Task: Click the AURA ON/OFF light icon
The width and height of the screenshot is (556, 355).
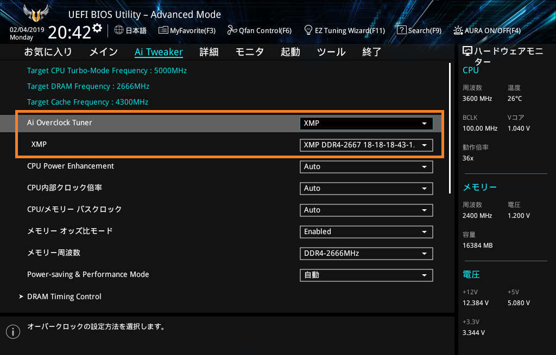Action: click(458, 30)
